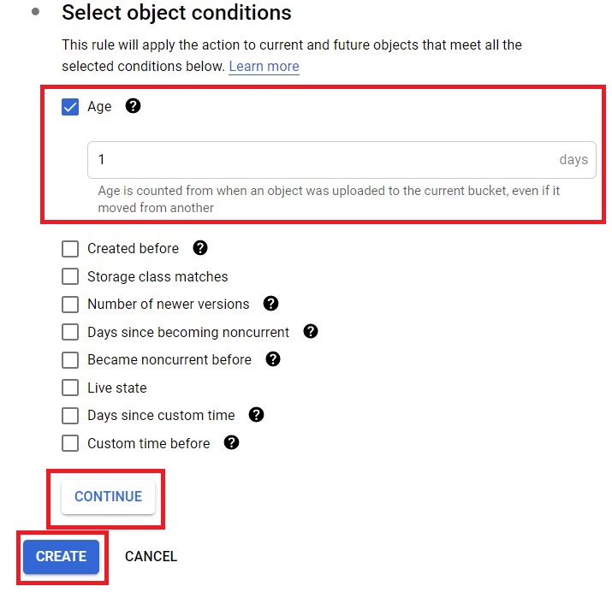Show help for Number of newer versions
The image size is (612, 598).
point(270,303)
